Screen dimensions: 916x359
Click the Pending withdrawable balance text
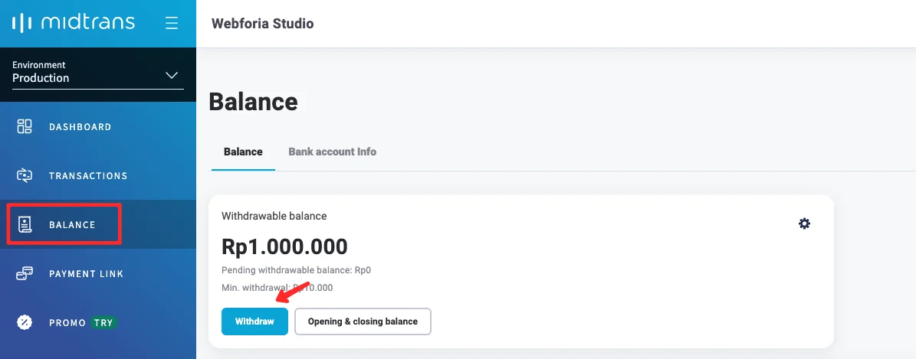coord(296,270)
